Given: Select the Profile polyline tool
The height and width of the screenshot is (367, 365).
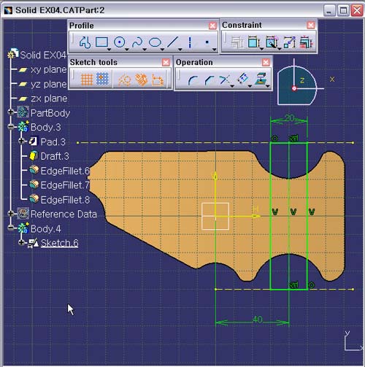Looking at the screenshot, I should (85, 42).
